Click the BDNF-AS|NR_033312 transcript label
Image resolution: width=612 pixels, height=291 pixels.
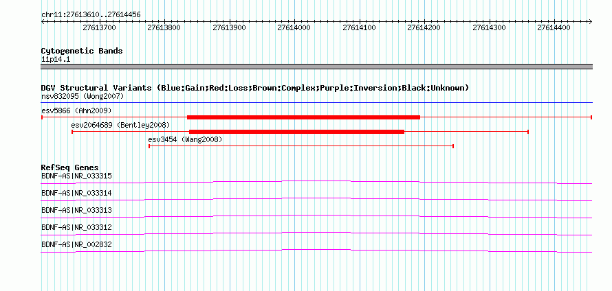tap(76, 227)
